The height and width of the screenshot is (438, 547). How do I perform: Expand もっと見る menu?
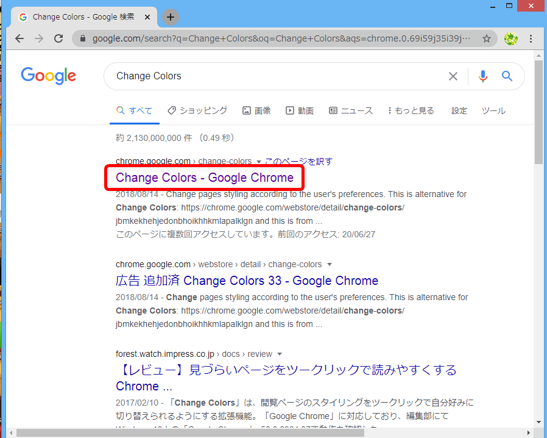coord(411,111)
